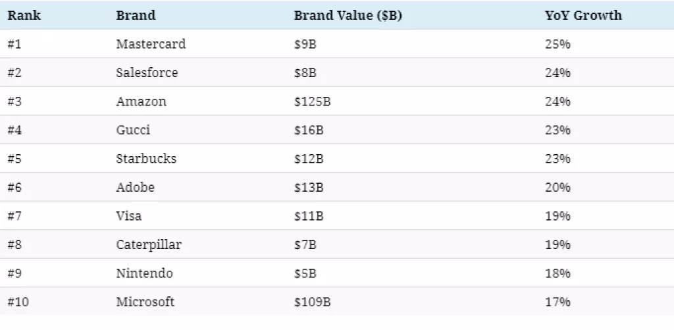Click the Adobe brand name
The height and width of the screenshot is (330, 674).
[x=135, y=187]
